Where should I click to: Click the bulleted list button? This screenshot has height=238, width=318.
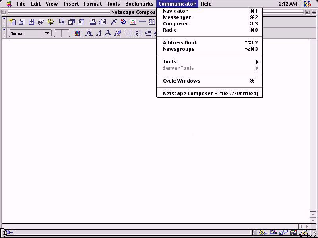129,33
